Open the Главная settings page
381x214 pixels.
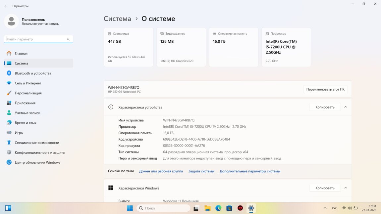click(x=21, y=53)
